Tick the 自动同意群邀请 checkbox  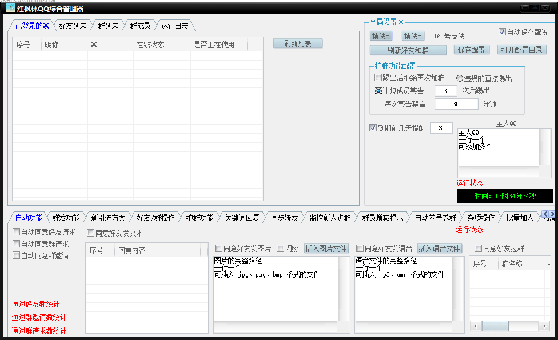click(16, 255)
